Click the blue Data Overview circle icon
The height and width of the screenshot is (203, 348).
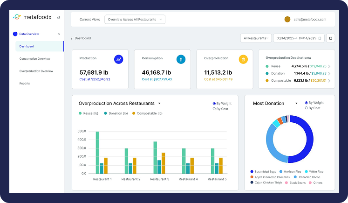coord(15,34)
